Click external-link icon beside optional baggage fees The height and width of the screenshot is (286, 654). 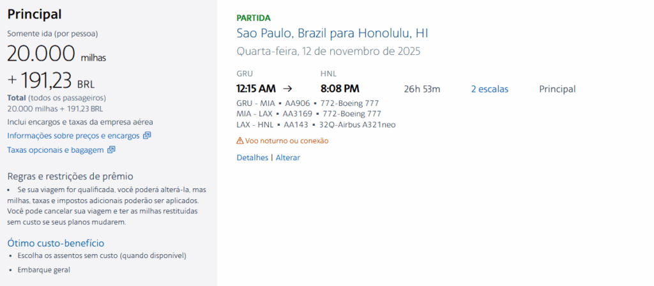tap(111, 149)
